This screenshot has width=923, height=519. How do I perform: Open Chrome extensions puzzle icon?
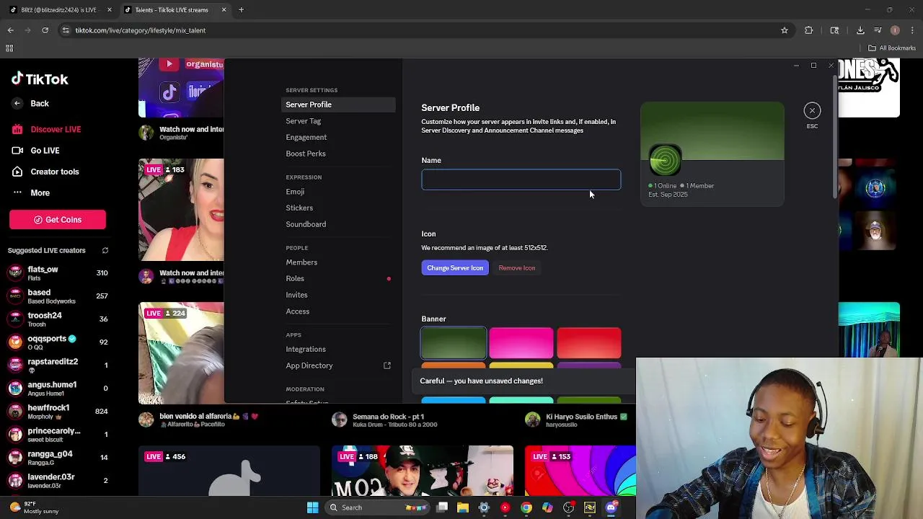coord(809,30)
